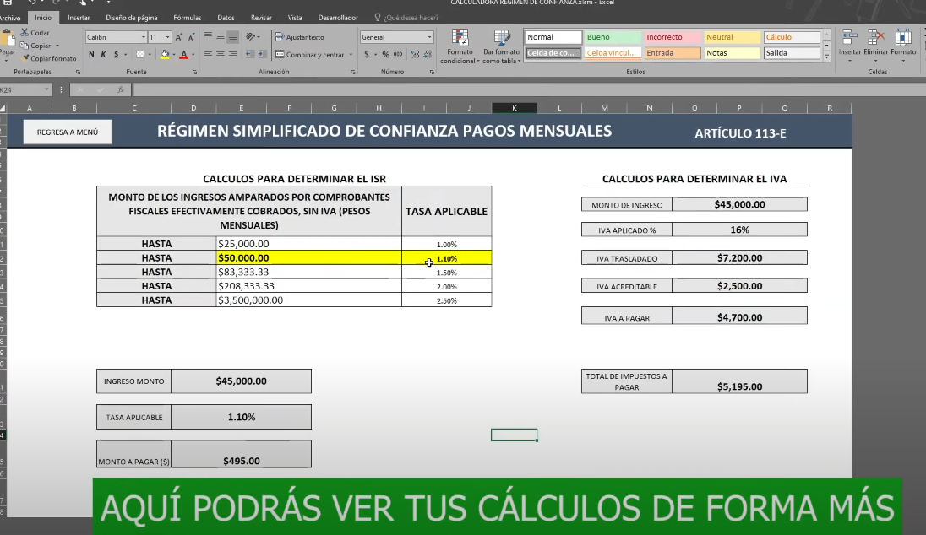Viewport: 926px width, 535px height.
Task: Switch to the Fórmulas ribbon tab
Action: tap(187, 16)
